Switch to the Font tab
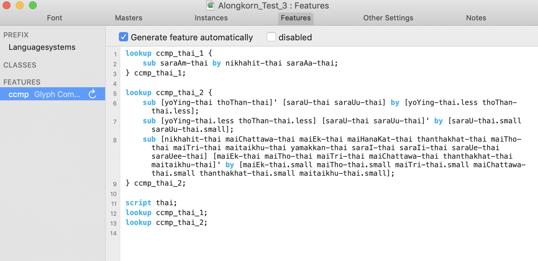The width and height of the screenshot is (538, 261). point(55,18)
